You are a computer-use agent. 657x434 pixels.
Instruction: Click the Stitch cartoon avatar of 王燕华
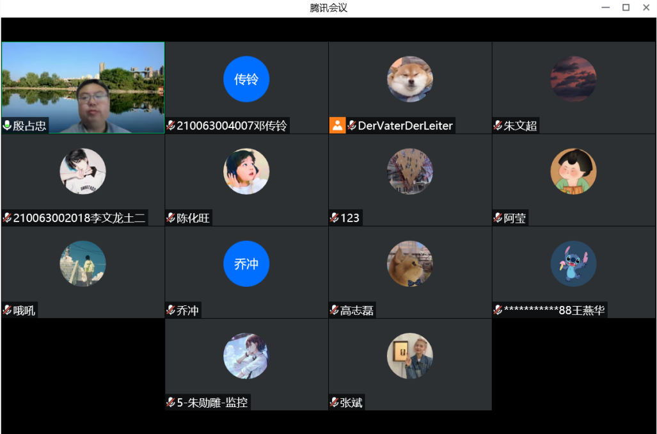[573, 264]
